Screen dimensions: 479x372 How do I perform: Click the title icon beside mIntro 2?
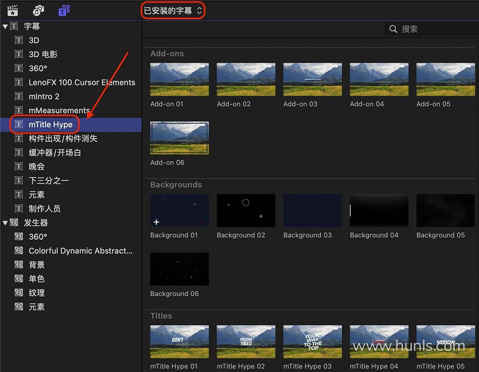click(19, 96)
